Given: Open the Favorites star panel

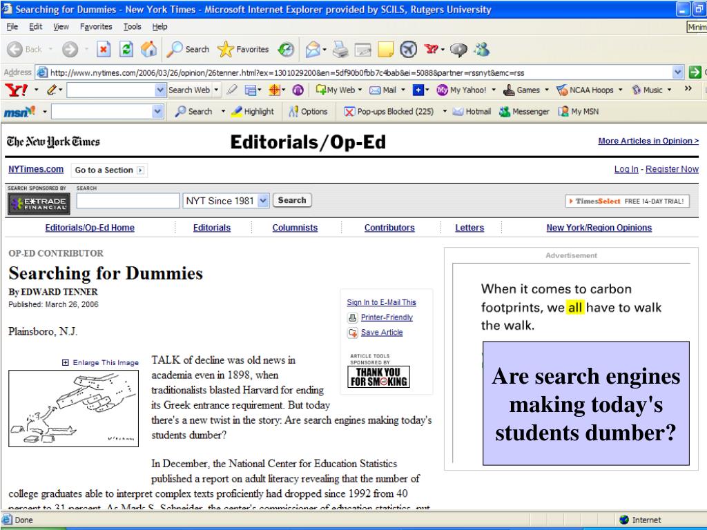Looking at the screenshot, I should point(243,49).
